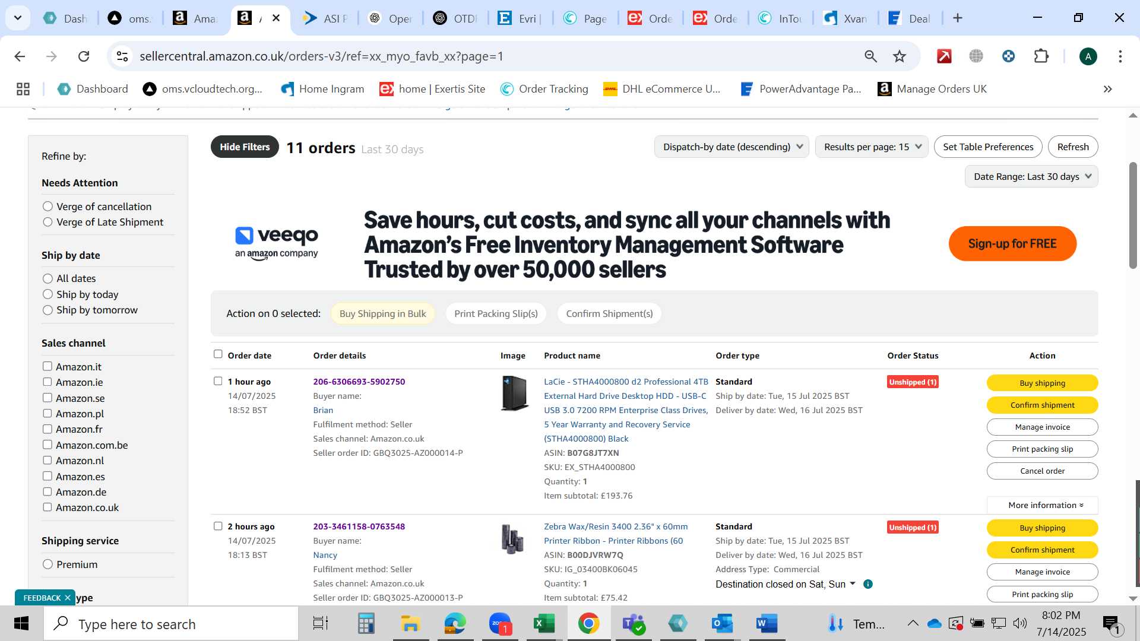
Task: Click the zoom magnifier icon in address bar
Action: point(870,56)
